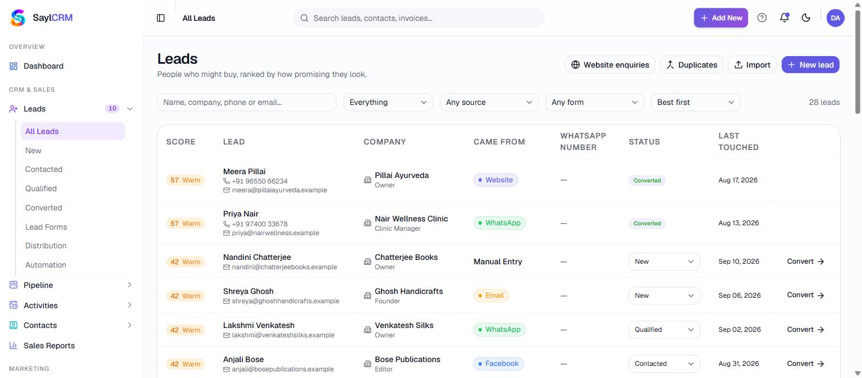This screenshot has height=378, width=862.
Task: Click email icon beside meera@pillaiayurveda.example
Action: 226,190
